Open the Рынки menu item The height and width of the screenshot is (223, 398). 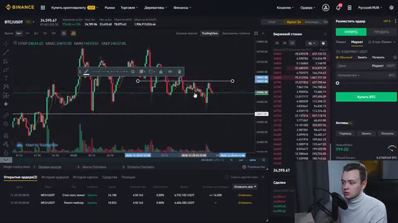point(109,7)
